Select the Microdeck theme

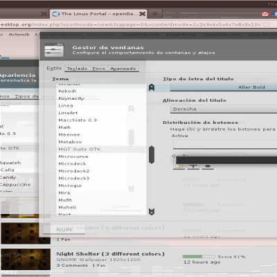coord(102,163)
